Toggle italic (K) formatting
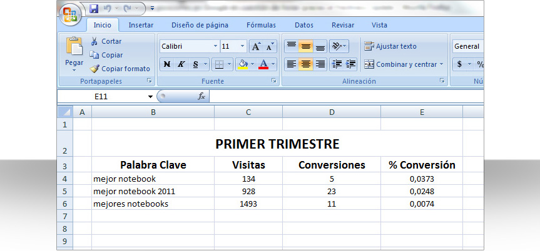 tap(181, 64)
